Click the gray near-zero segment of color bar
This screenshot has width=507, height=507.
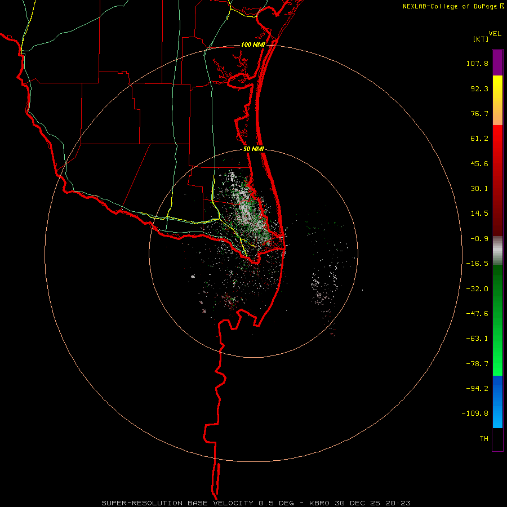pyautogui.click(x=497, y=251)
